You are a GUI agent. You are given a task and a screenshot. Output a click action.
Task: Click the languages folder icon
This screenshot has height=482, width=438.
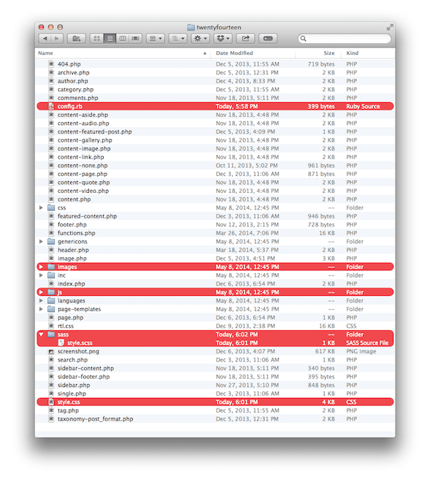click(x=51, y=301)
